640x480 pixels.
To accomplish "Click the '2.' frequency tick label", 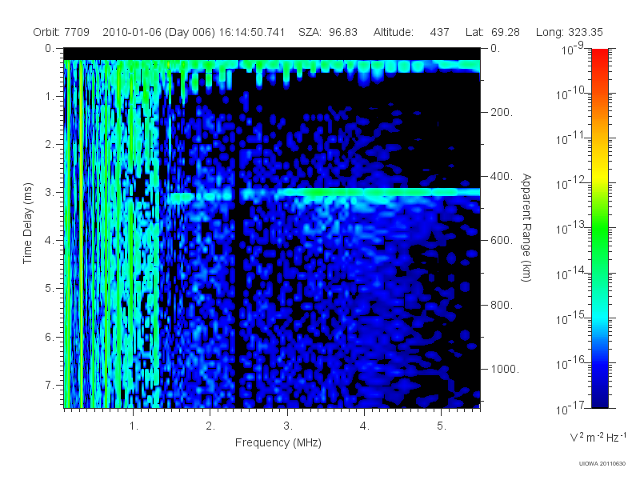I will pos(210,426).
